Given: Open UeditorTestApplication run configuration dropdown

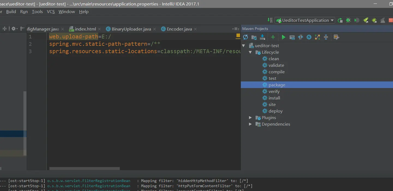Looking at the screenshot, I should coord(305,20).
